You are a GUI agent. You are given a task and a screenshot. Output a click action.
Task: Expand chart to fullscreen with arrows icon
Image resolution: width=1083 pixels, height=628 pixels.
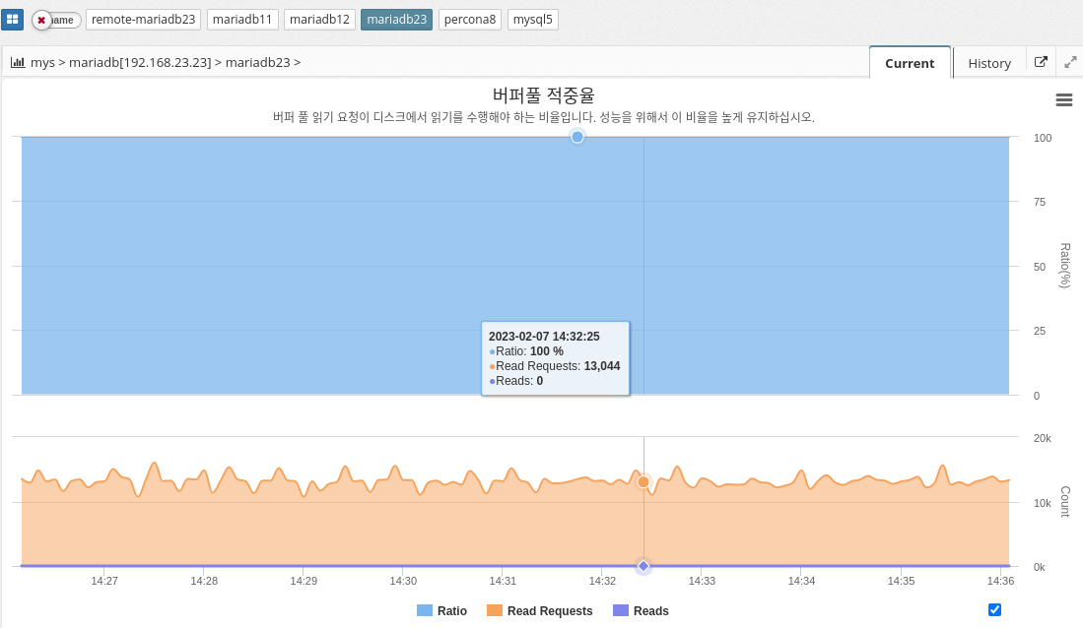[x=1070, y=62]
